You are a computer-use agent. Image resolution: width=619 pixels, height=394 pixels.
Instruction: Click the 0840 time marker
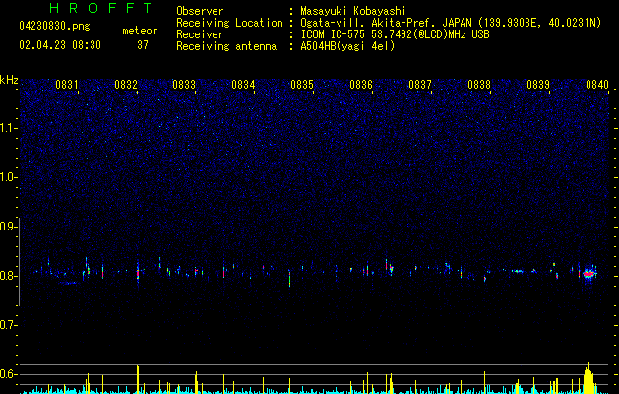click(597, 85)
